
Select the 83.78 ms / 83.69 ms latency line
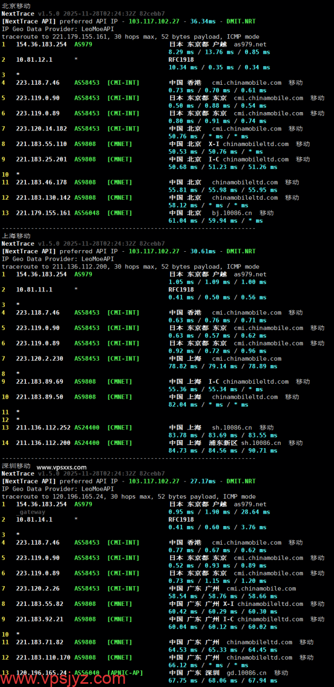point(223,435)
